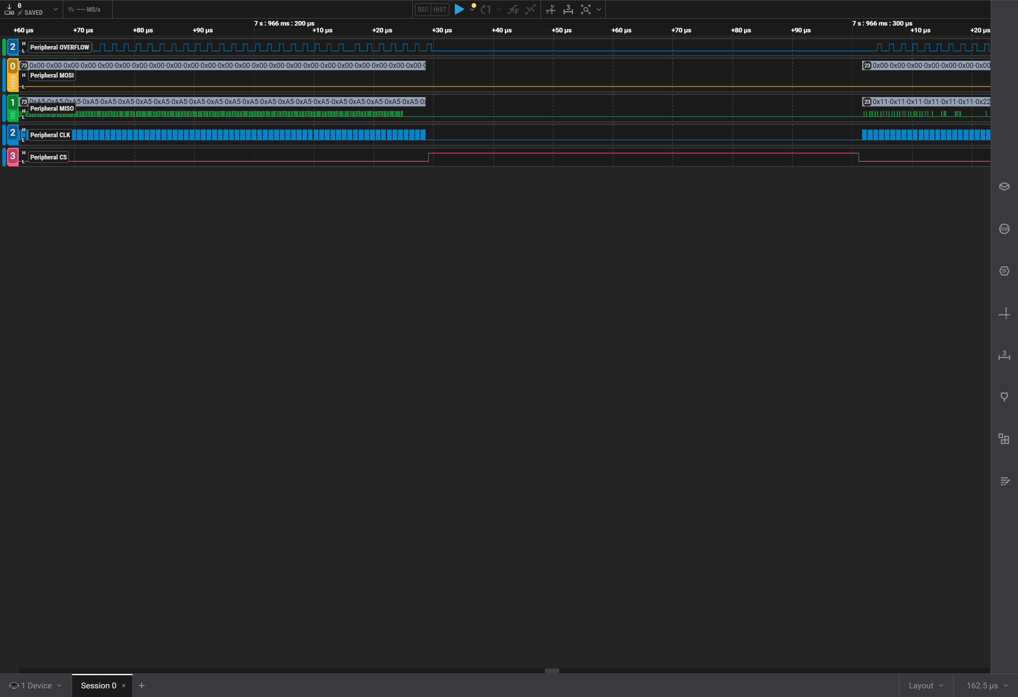
Task: Expand the SAVED device dropdown chevron
Action: pyautogui.click(x=56, y=9)
